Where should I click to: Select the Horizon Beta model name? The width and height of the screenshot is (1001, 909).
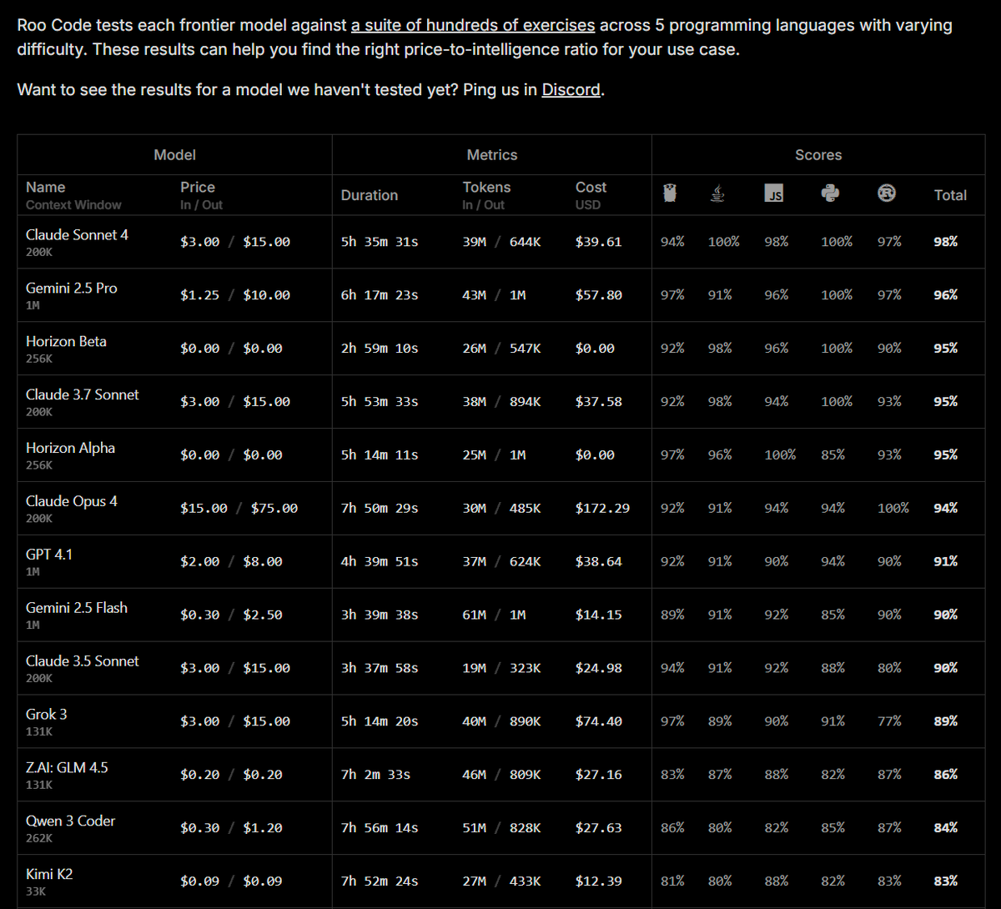(67, 342)
